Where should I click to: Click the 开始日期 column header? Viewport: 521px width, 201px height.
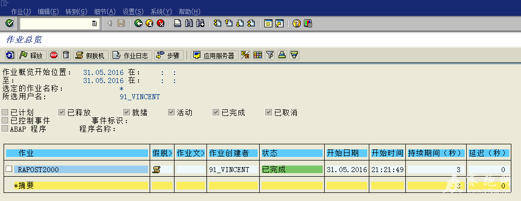[x=347, y=153]
